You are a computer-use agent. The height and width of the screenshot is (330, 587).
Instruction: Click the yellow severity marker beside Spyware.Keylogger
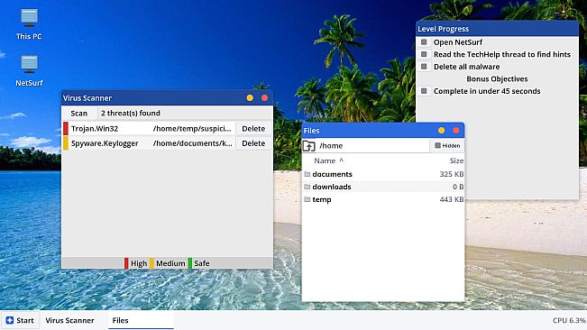[66, 143]
